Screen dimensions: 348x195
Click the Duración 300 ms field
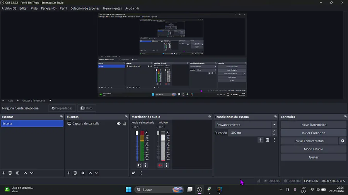click(x=250, y=133)
